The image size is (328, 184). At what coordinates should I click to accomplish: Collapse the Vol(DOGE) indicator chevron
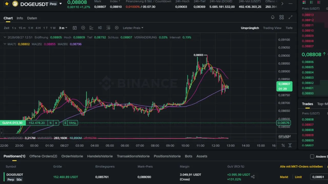(x=5, y=138)
